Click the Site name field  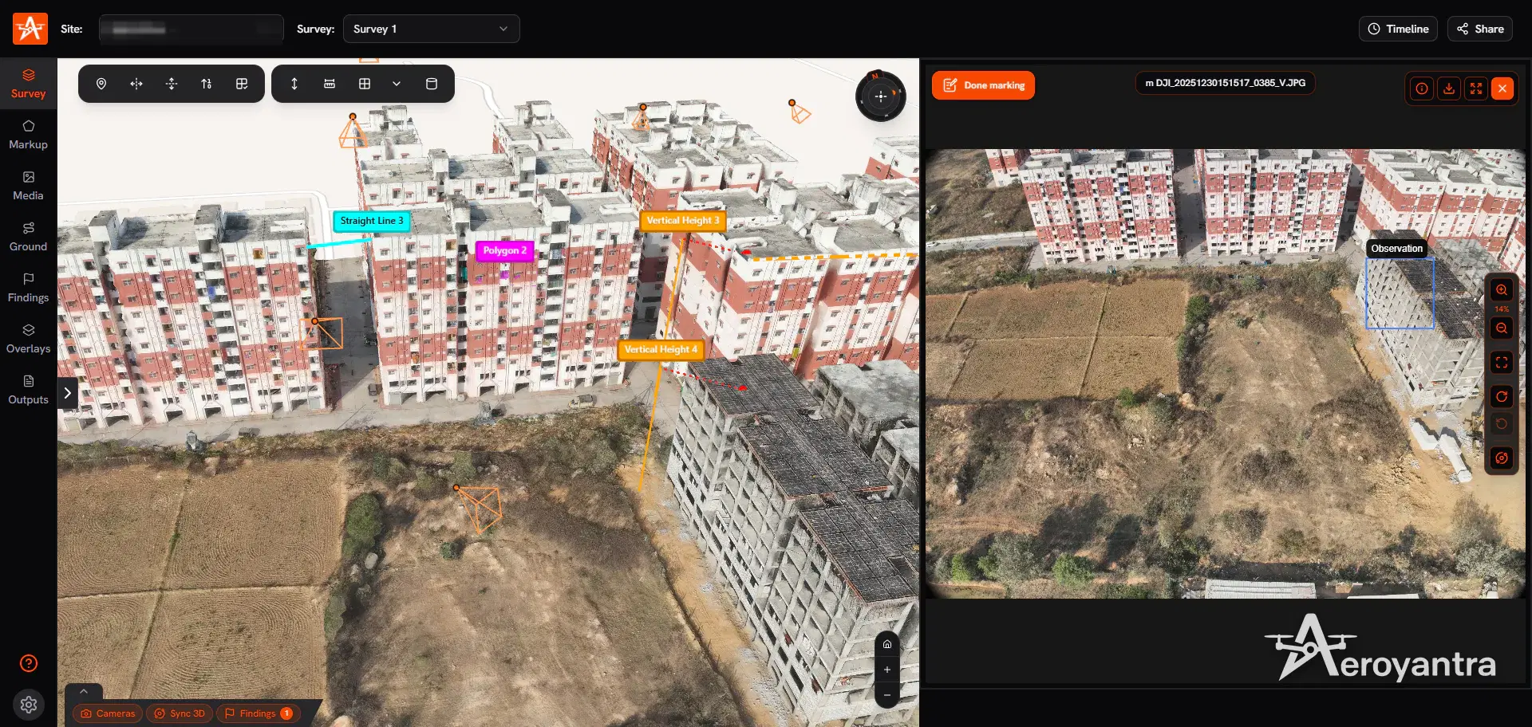(191, 29)
